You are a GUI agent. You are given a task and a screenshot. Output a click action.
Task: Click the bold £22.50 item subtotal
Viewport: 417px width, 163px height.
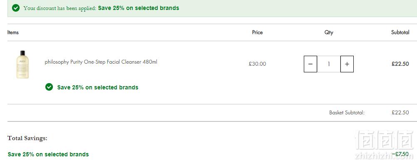coord(400,64)
